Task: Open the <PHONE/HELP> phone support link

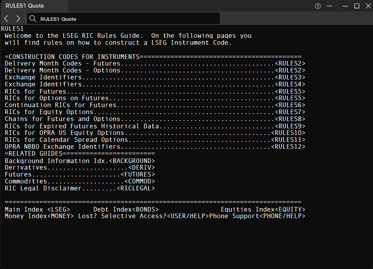Action: [x=282, y=216]
